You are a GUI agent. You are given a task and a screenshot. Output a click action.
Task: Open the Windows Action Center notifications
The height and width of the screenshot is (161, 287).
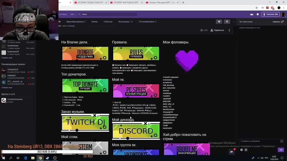point(282,158)
